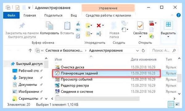Click the Move to folder icon

click(88, 25)
